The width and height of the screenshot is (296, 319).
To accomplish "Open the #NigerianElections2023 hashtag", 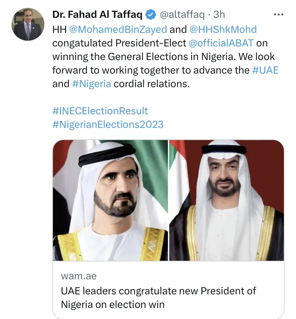I will 108,124.
